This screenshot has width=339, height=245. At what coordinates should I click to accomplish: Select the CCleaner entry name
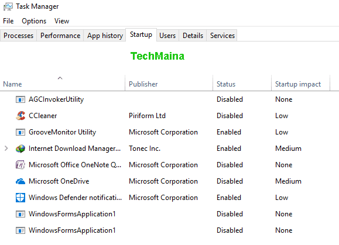[43, 116]
